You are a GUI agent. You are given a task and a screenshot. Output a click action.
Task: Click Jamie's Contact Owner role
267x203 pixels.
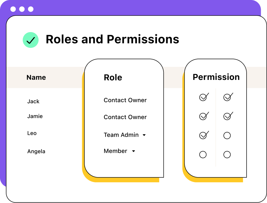click(x=125, y=117)
